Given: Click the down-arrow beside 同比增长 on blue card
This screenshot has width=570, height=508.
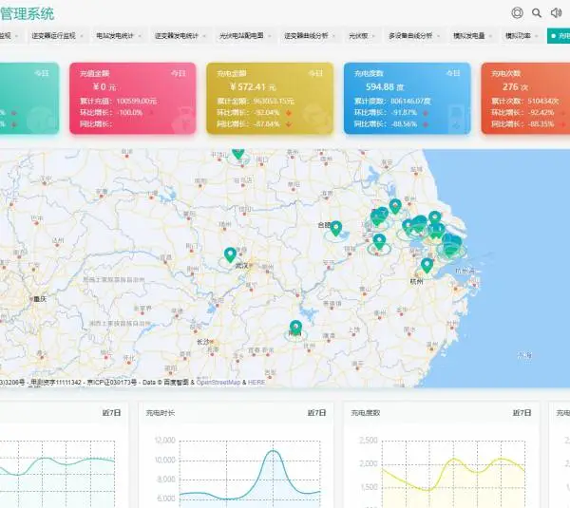Looking at the screenshot, I should click(426, 124).
